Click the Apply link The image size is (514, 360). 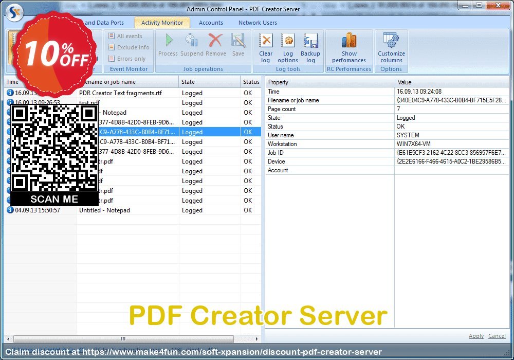[x=476, y=336]
